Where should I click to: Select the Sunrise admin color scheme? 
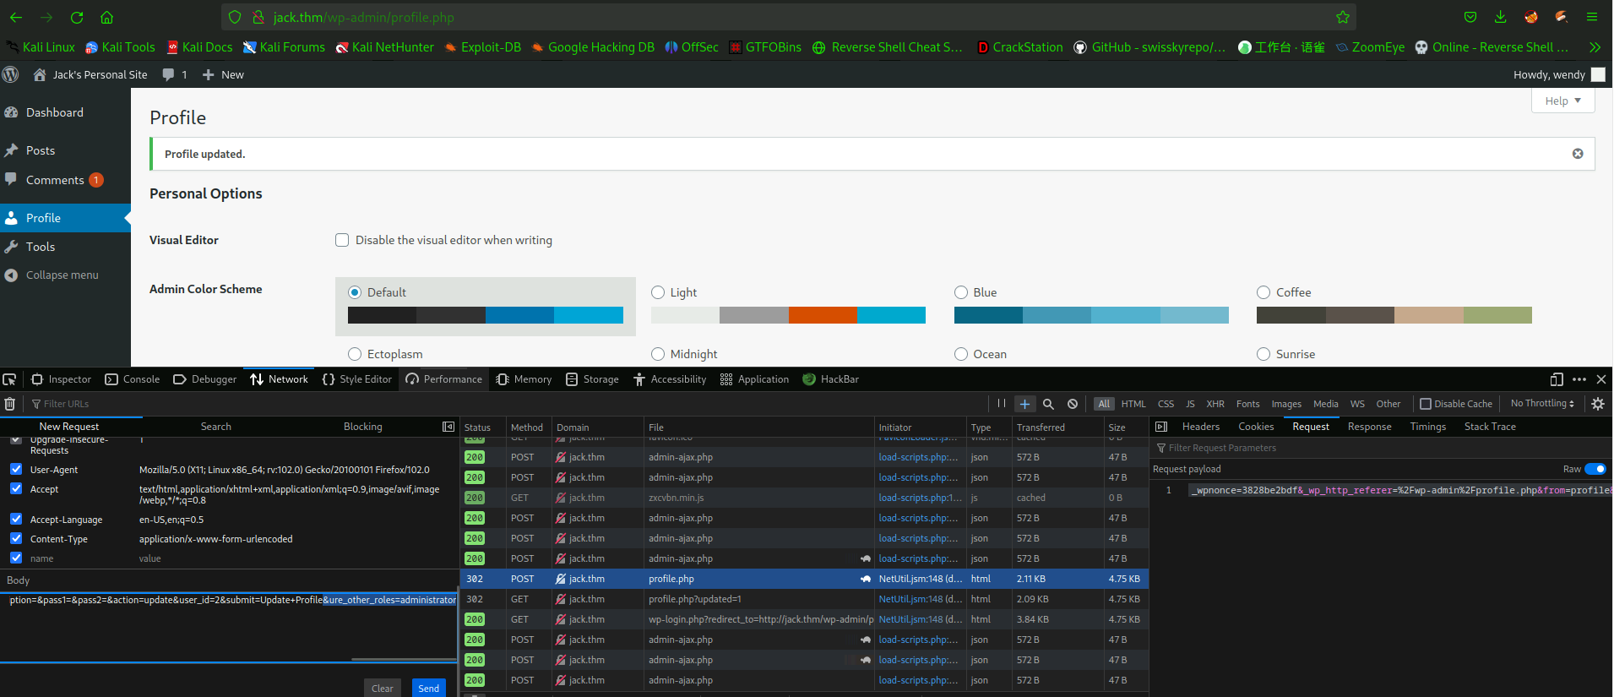pos(1263,354)
